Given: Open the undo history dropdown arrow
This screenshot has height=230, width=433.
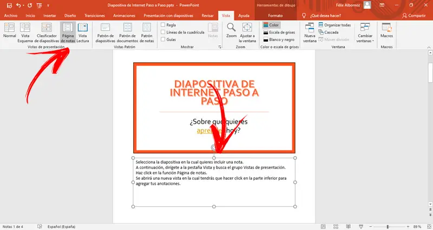Looking at the screenshot, I should pos(23,5).
